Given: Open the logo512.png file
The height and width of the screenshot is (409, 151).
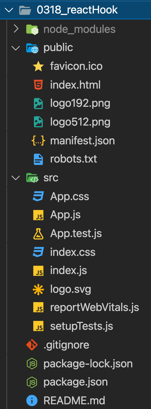Looking at the screenshot, I should pyautogui.click(x=80, y=122).
